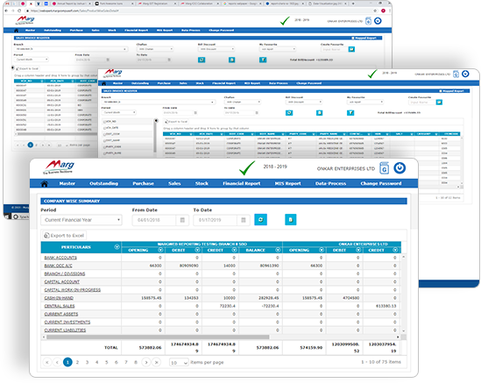Go to the first page using the pager arrow
The width and height of the screenshot is (481, 383).
coord(47,363)
